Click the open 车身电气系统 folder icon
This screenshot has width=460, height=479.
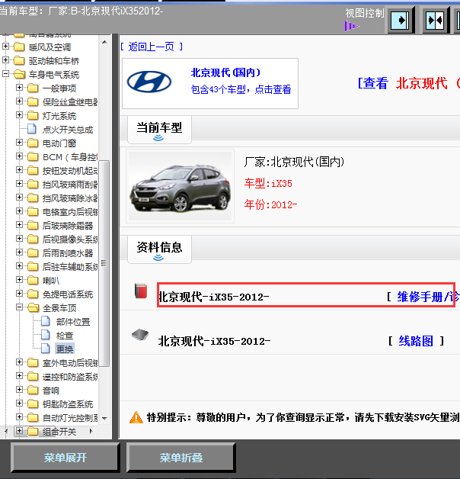pos(20,74)
